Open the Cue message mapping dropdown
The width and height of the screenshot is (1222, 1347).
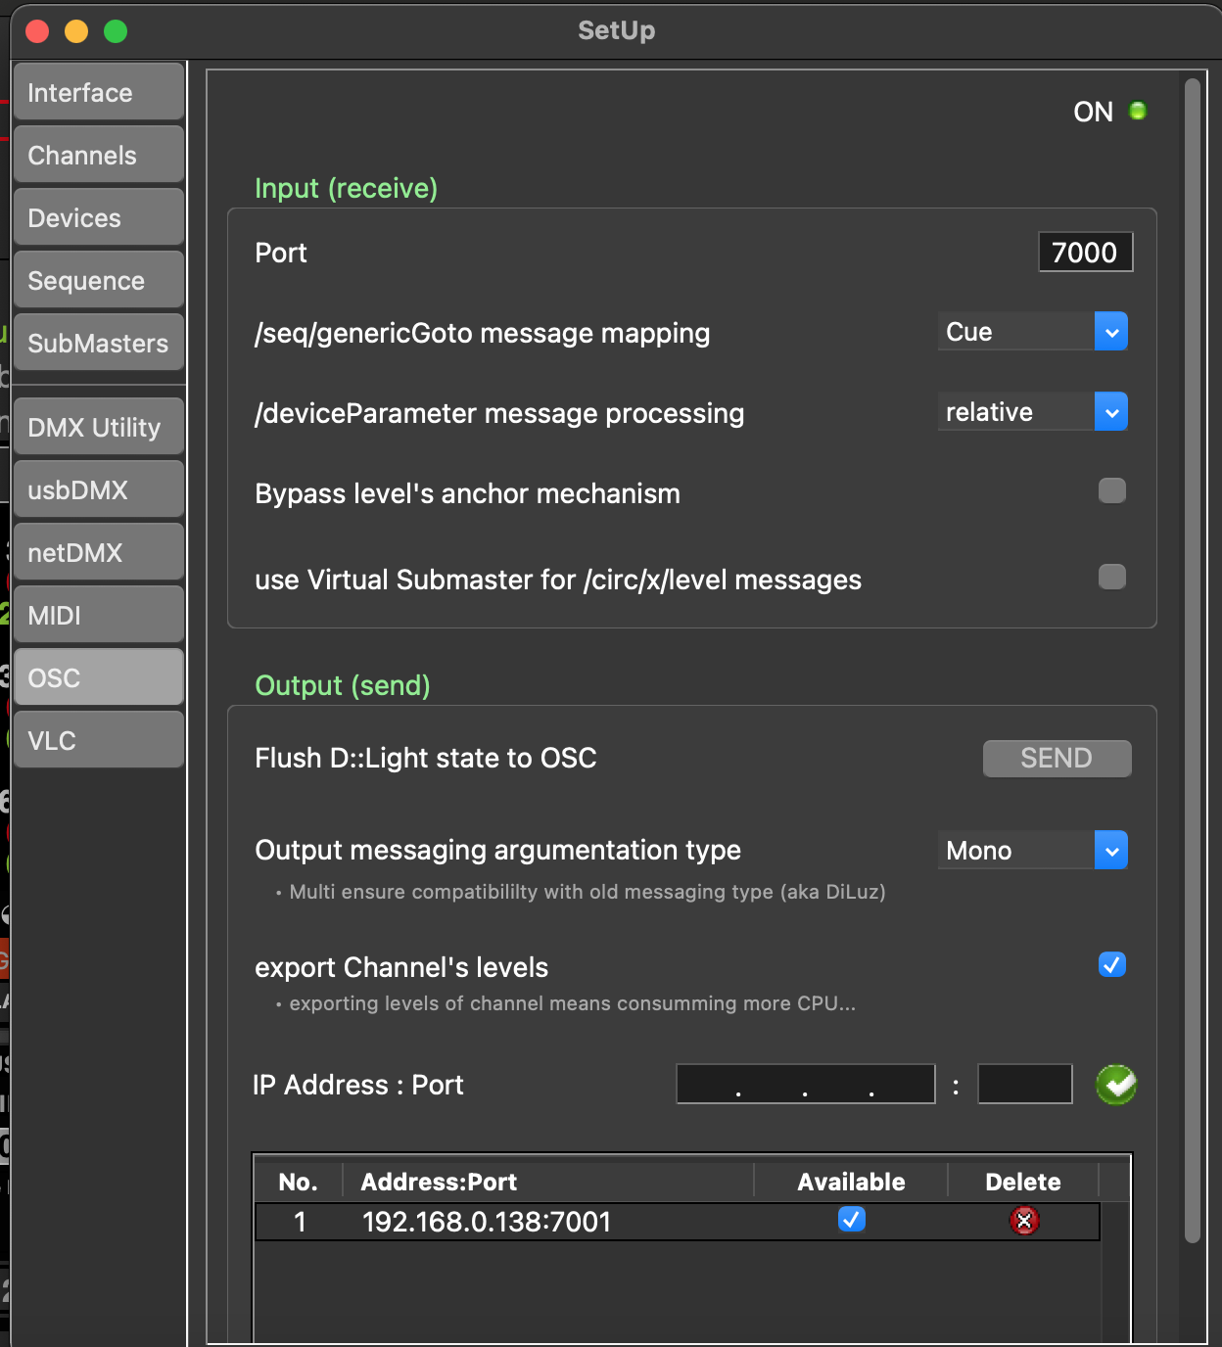[x=1032, y=332]
